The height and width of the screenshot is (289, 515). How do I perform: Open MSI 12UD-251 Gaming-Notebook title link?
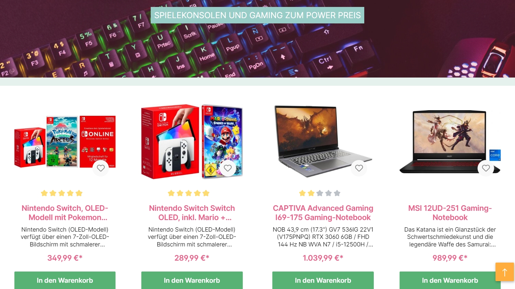pos(450,213)
